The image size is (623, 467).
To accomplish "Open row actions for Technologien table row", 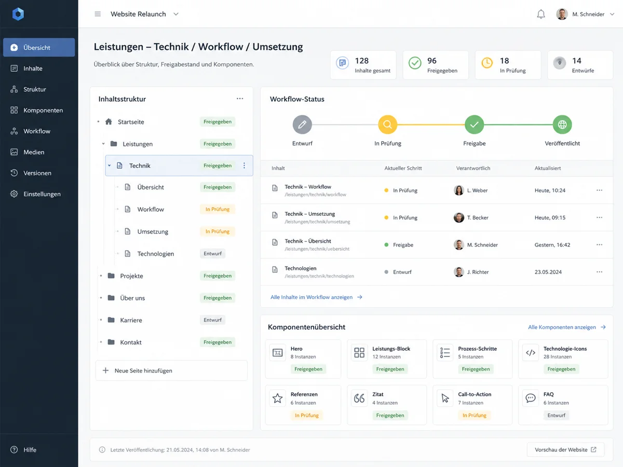I will coord(600,272).
